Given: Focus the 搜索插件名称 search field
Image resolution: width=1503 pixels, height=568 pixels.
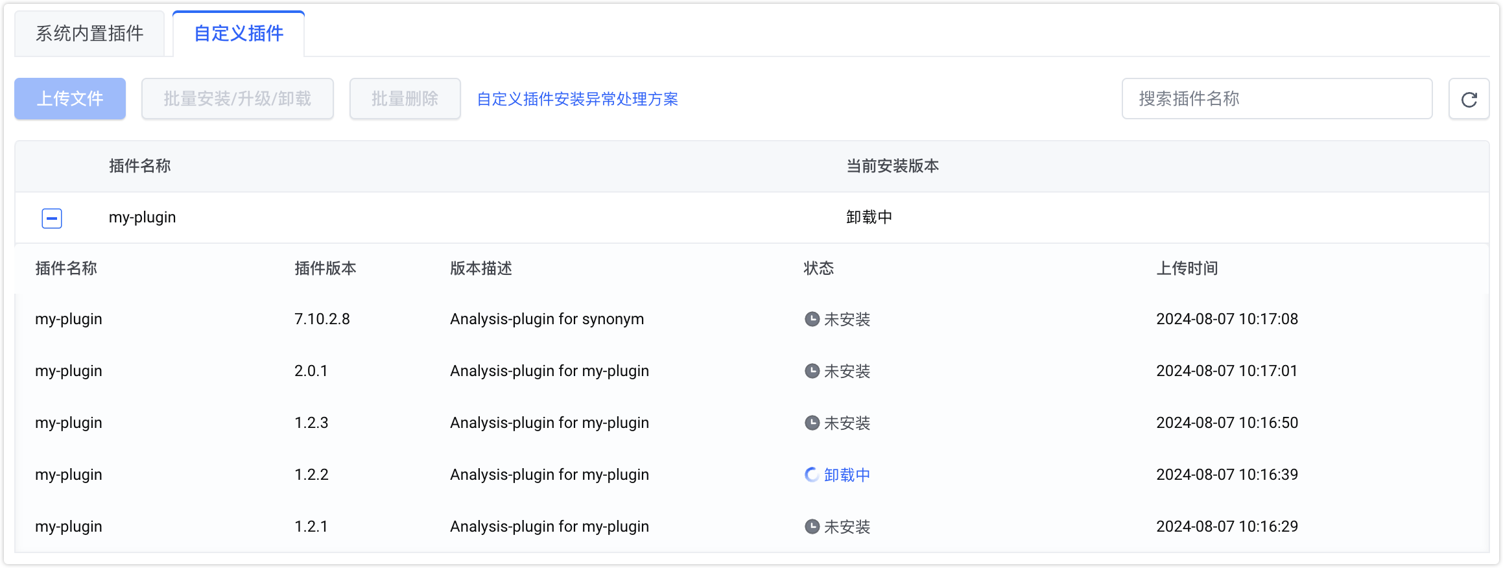Looking at the screenshot, I should pos(1277,99).
